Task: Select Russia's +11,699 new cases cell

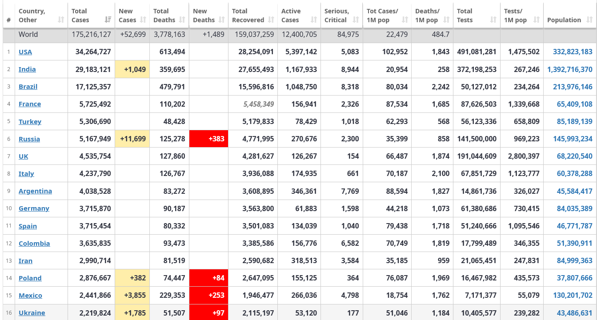Action: pyautogui.click(x=132, y=139)
